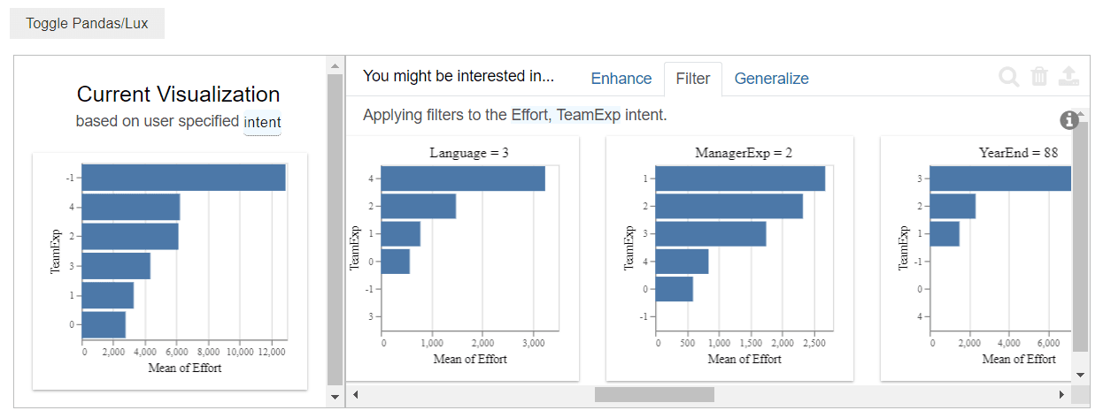Click the underlined intent link
This screenshot has height=418, width=1103.
(262, 122)
